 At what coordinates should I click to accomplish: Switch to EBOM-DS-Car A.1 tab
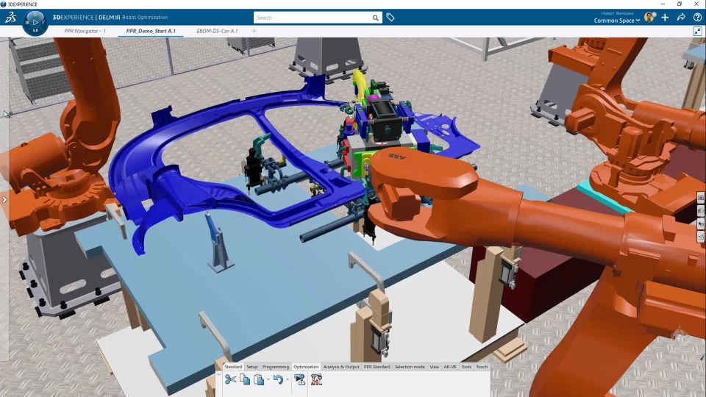(x=217, y=31)
